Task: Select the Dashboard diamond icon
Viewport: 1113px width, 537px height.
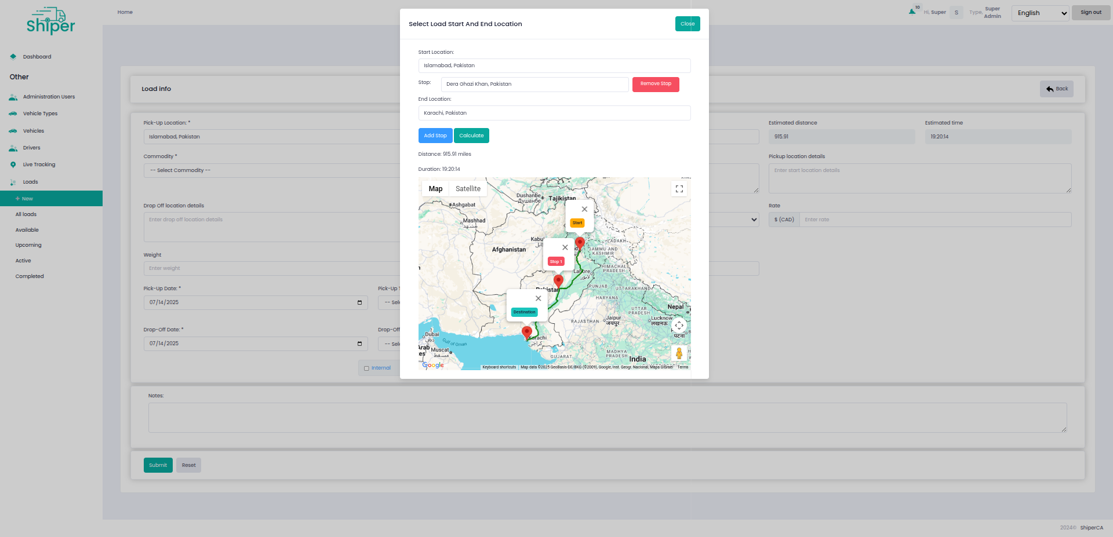Action: [x=13, y=56]
